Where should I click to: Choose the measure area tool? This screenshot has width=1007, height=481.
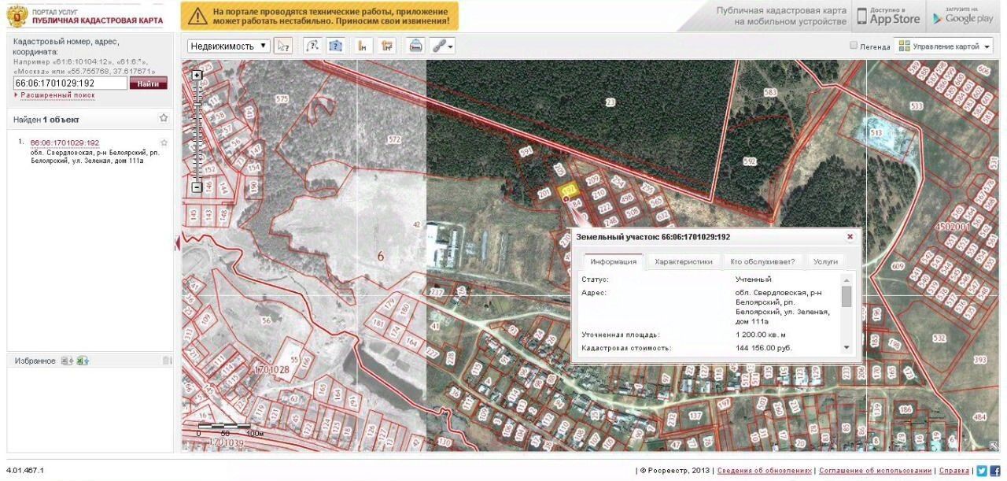pos(387,46)
